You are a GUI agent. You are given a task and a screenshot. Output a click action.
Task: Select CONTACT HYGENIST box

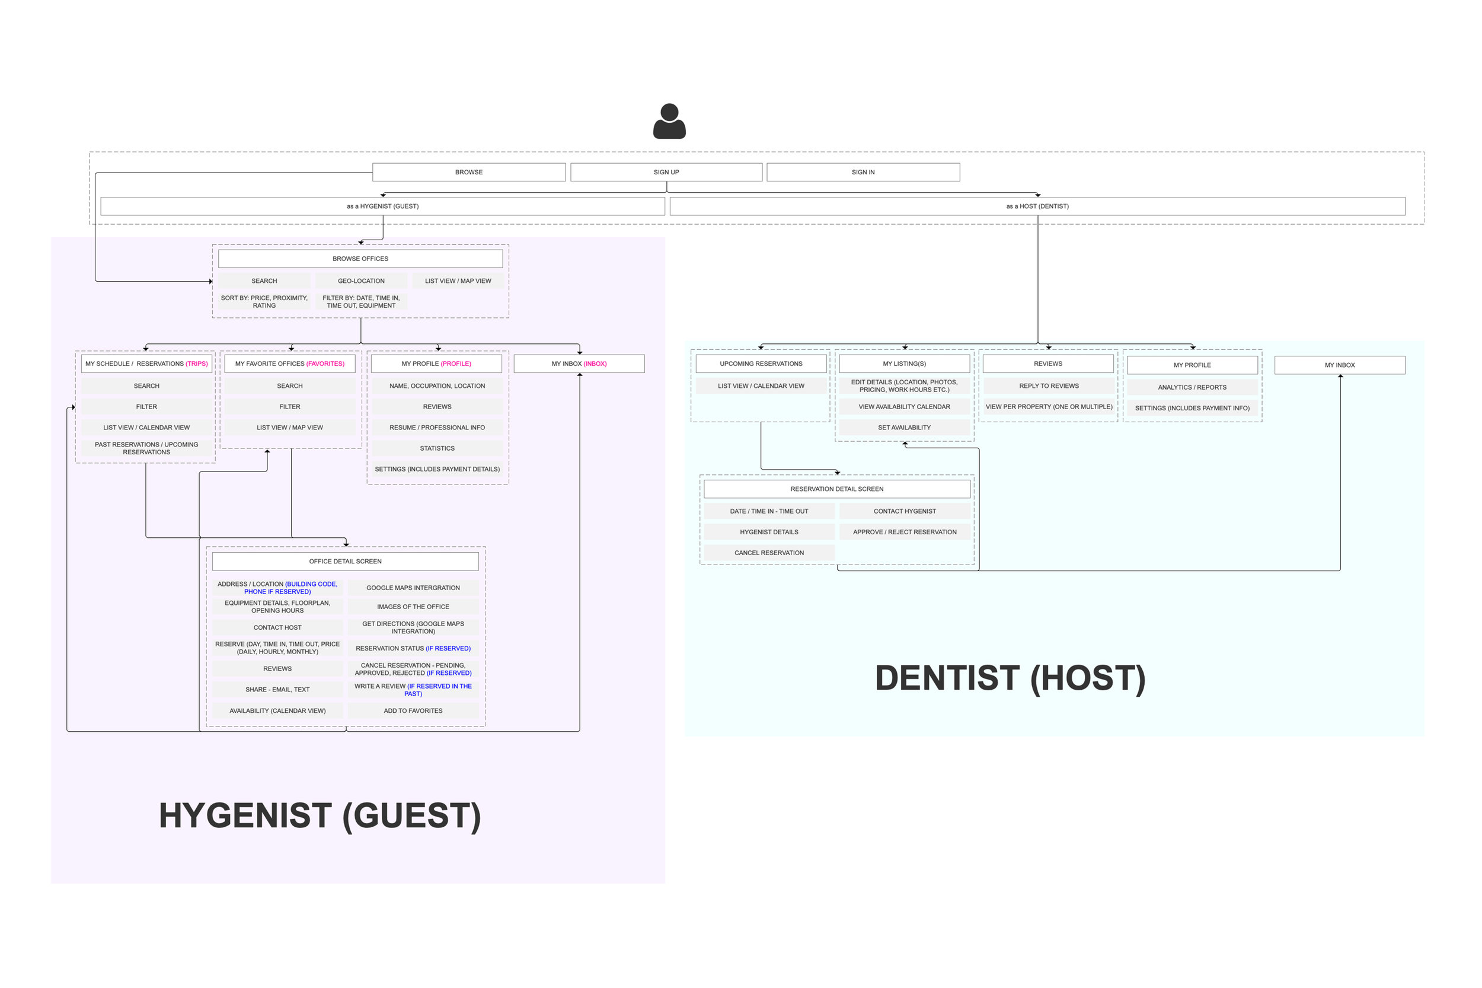coord(905,512)
